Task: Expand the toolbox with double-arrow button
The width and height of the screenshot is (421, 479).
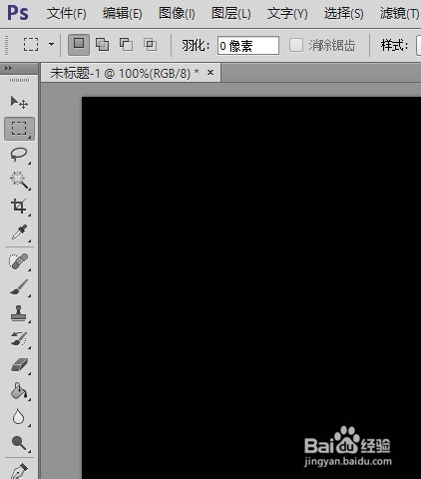Action: pyautogui.click(x=8, y=69)
